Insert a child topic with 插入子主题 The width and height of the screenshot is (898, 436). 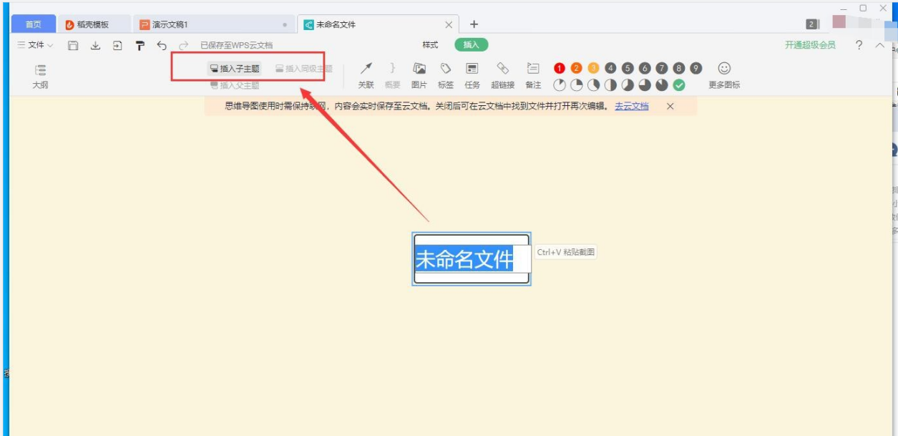click(x=234, y=69)
